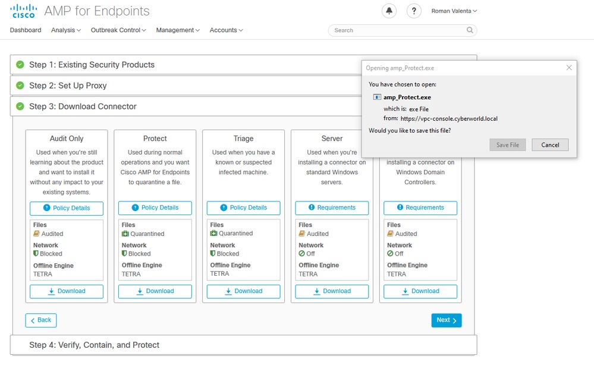Expand the Management menu
Viewport: 594px width, 381px height.
[177, 30]
